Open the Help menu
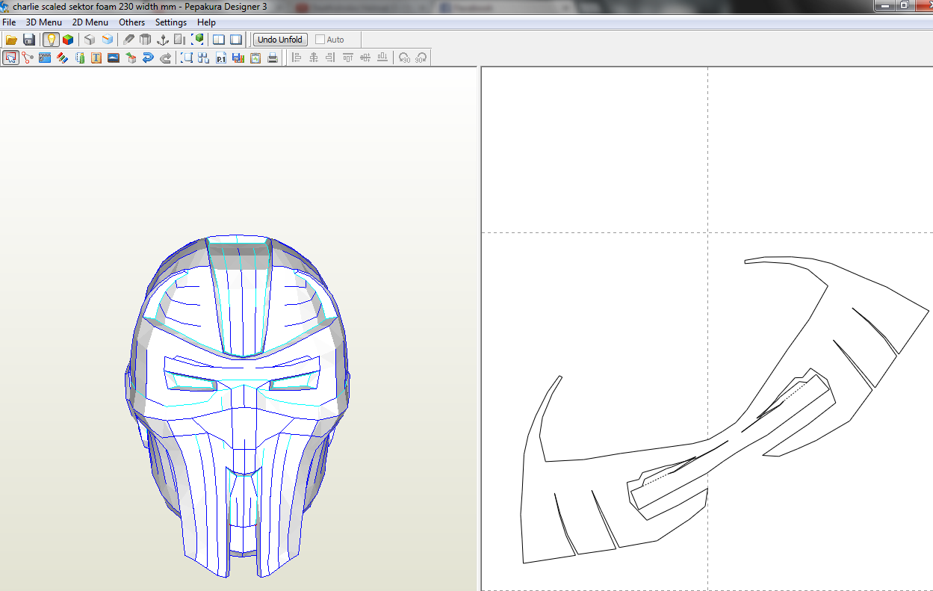This screenshot has width=933, height=591. (x=206, y=22)
